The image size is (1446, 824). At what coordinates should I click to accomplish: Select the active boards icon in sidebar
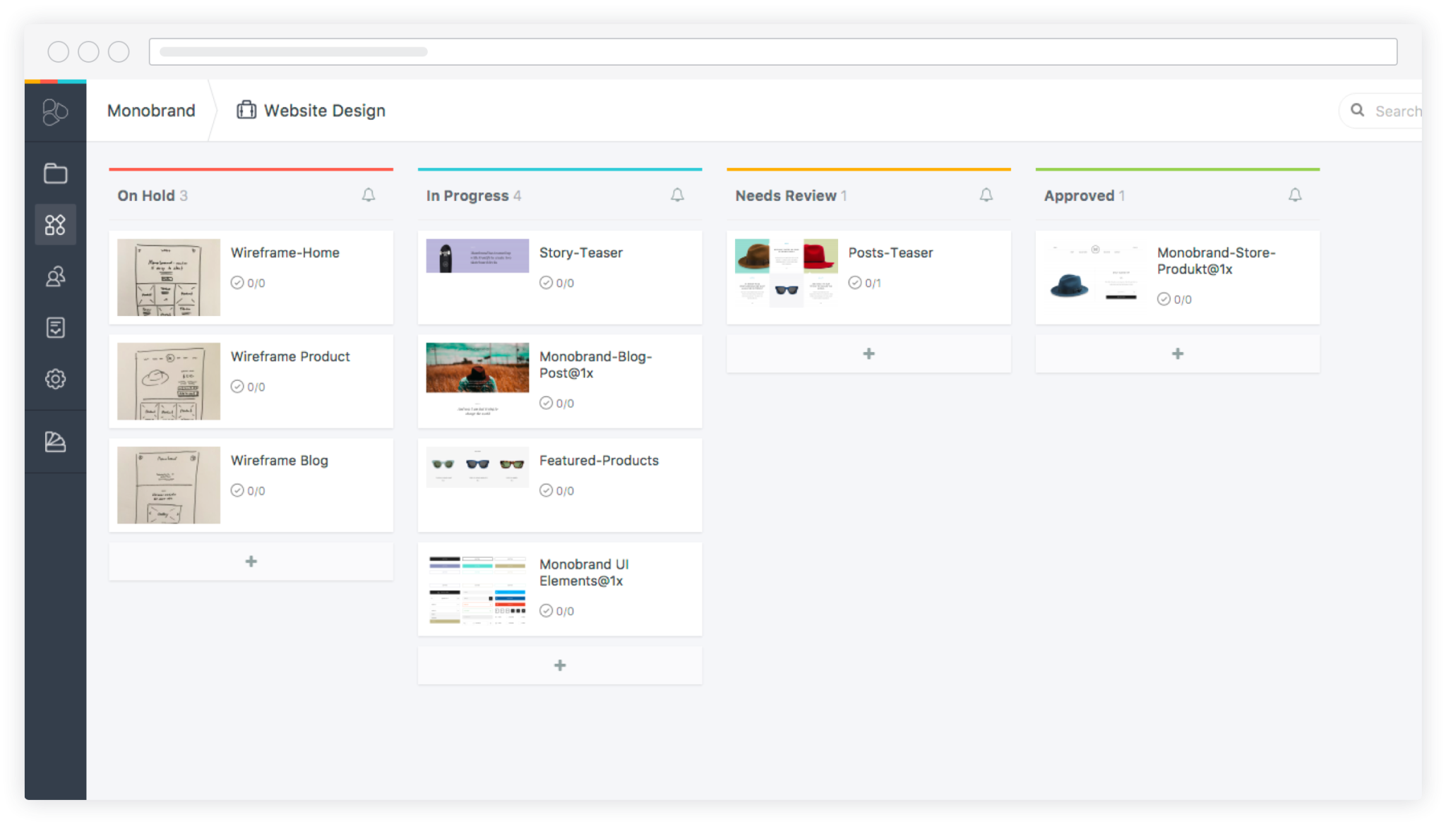click(55, 224)
